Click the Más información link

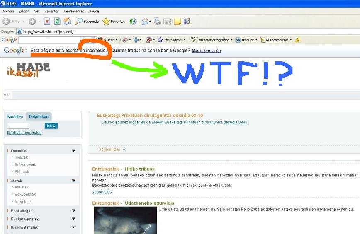[x=206, y=51]
